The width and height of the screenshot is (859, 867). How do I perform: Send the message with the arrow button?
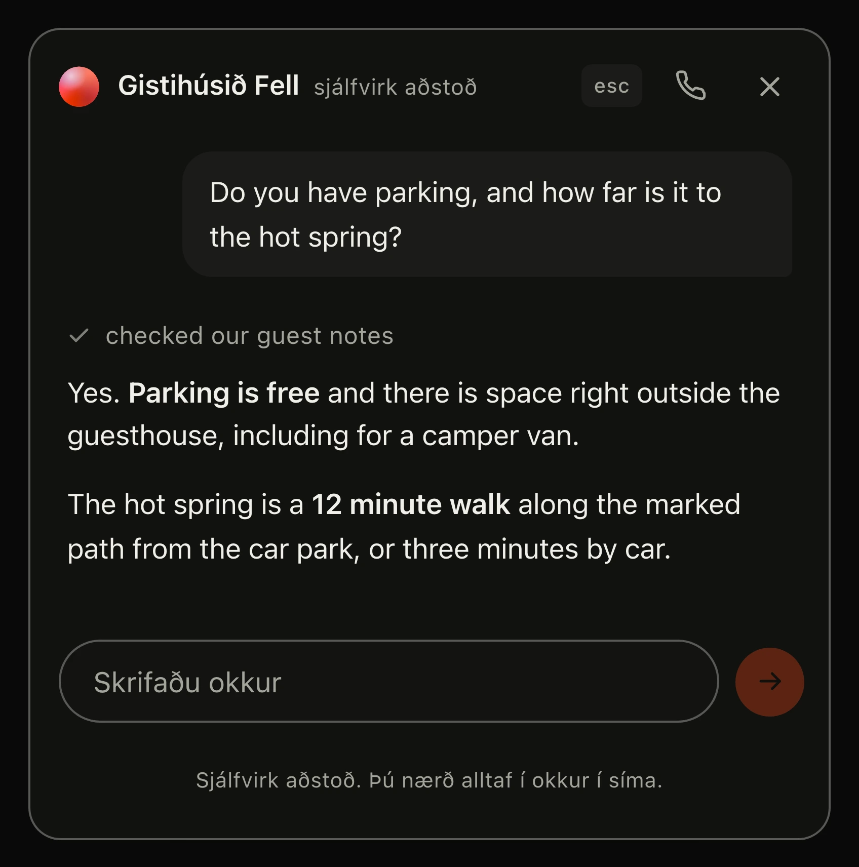[769, 682]
